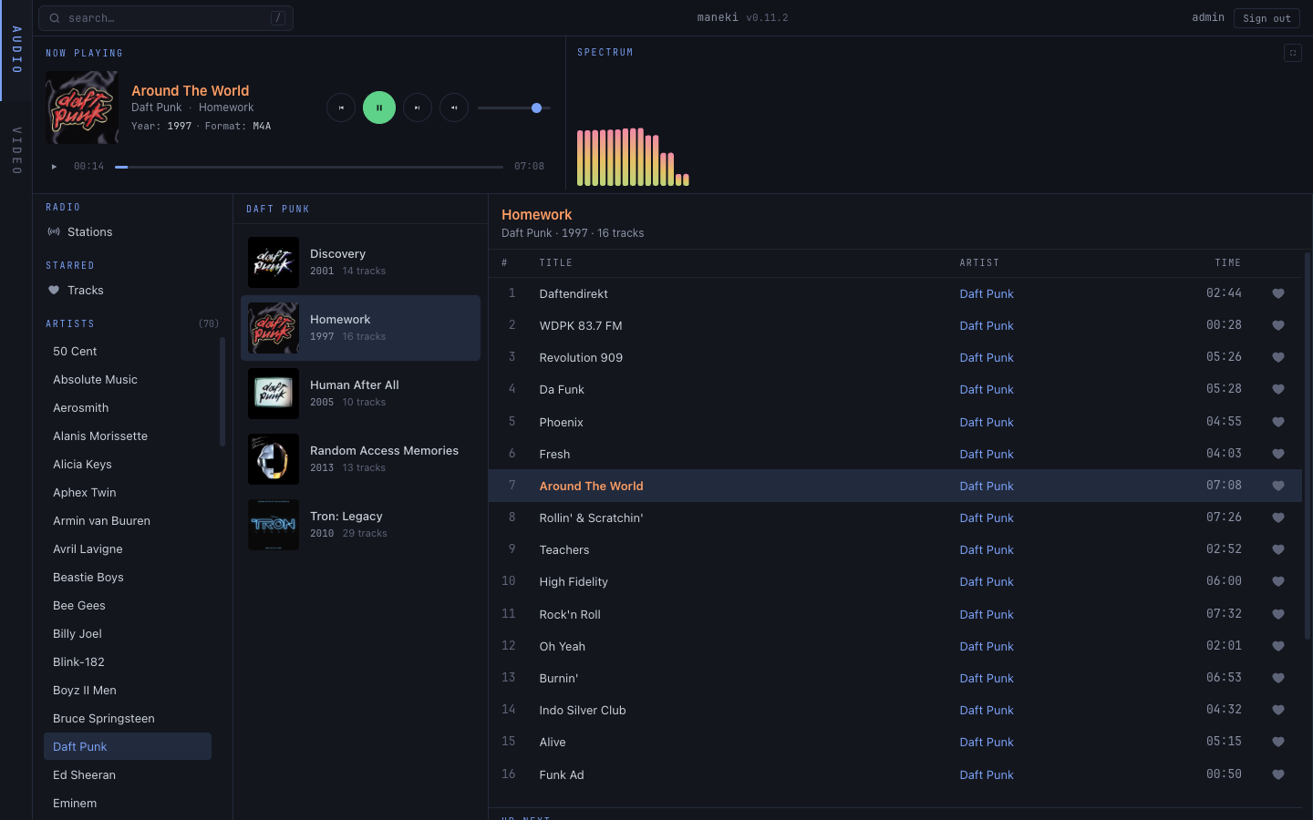The image size is (1313, 820).
Task: Open radio Stations
Action: coord(89,232)
